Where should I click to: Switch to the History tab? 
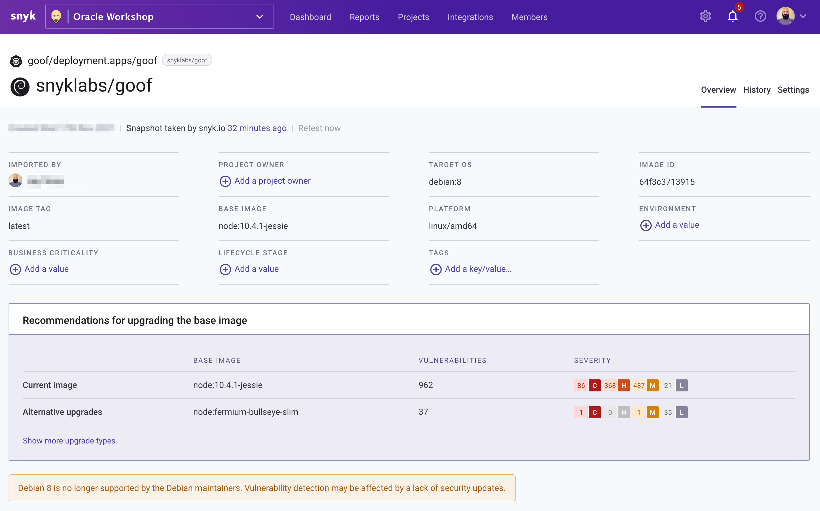click(x=756, y=90)
